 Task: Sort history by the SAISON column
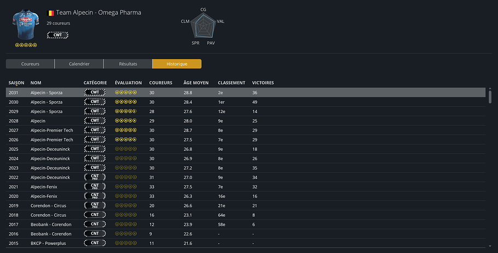click(16, 83)
